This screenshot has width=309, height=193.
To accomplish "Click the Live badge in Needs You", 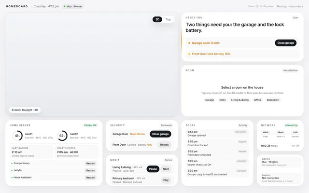I will (x=295, y=17).
